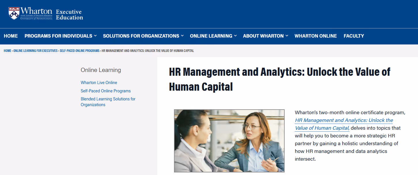Expand the chevron next to ABOUT WHARTON
The width and height of the screenshot is (418, 175).
[x=287, y=36]
